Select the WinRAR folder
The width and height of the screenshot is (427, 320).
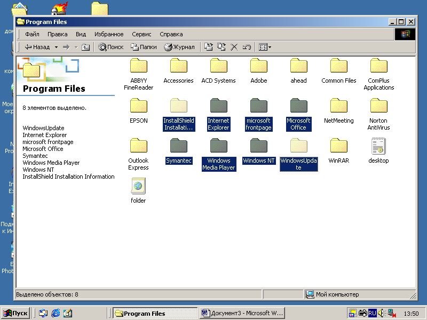pos(338,151)
